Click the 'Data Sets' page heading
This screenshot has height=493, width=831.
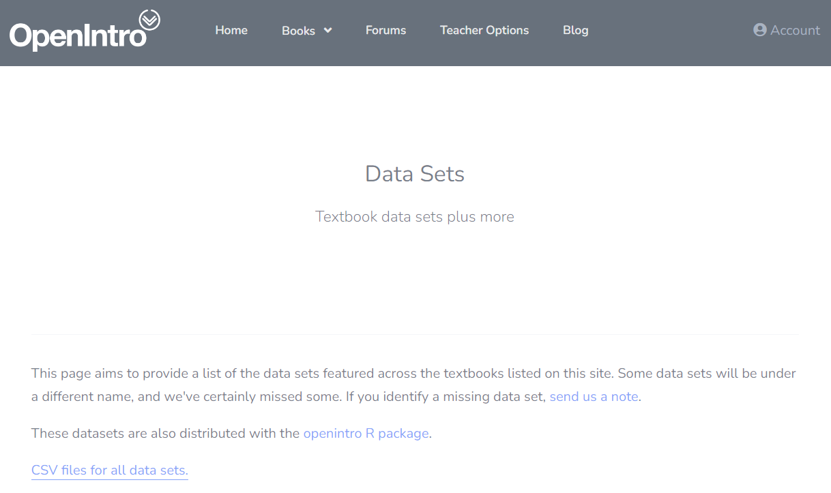point(415,173)
